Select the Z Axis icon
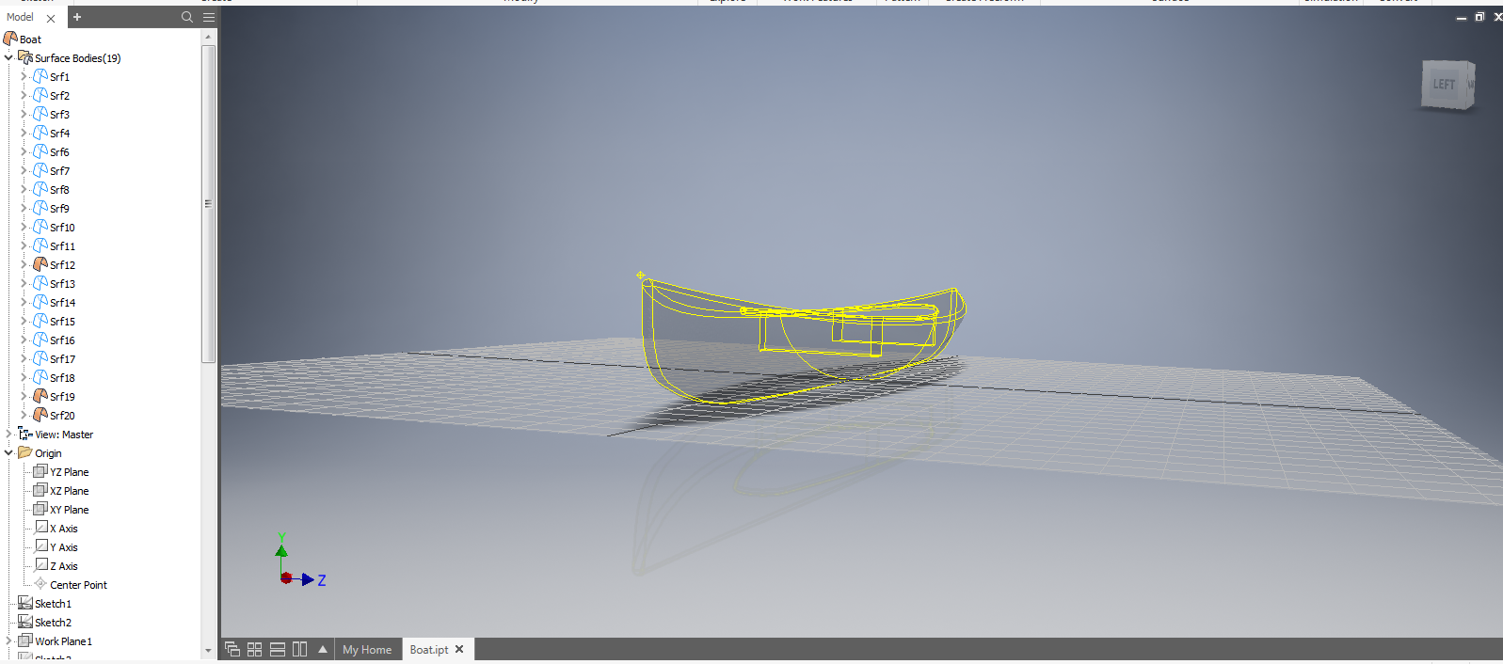Image resolution: width=1503 pixels, height=664 pixels. tap(41, 565)
